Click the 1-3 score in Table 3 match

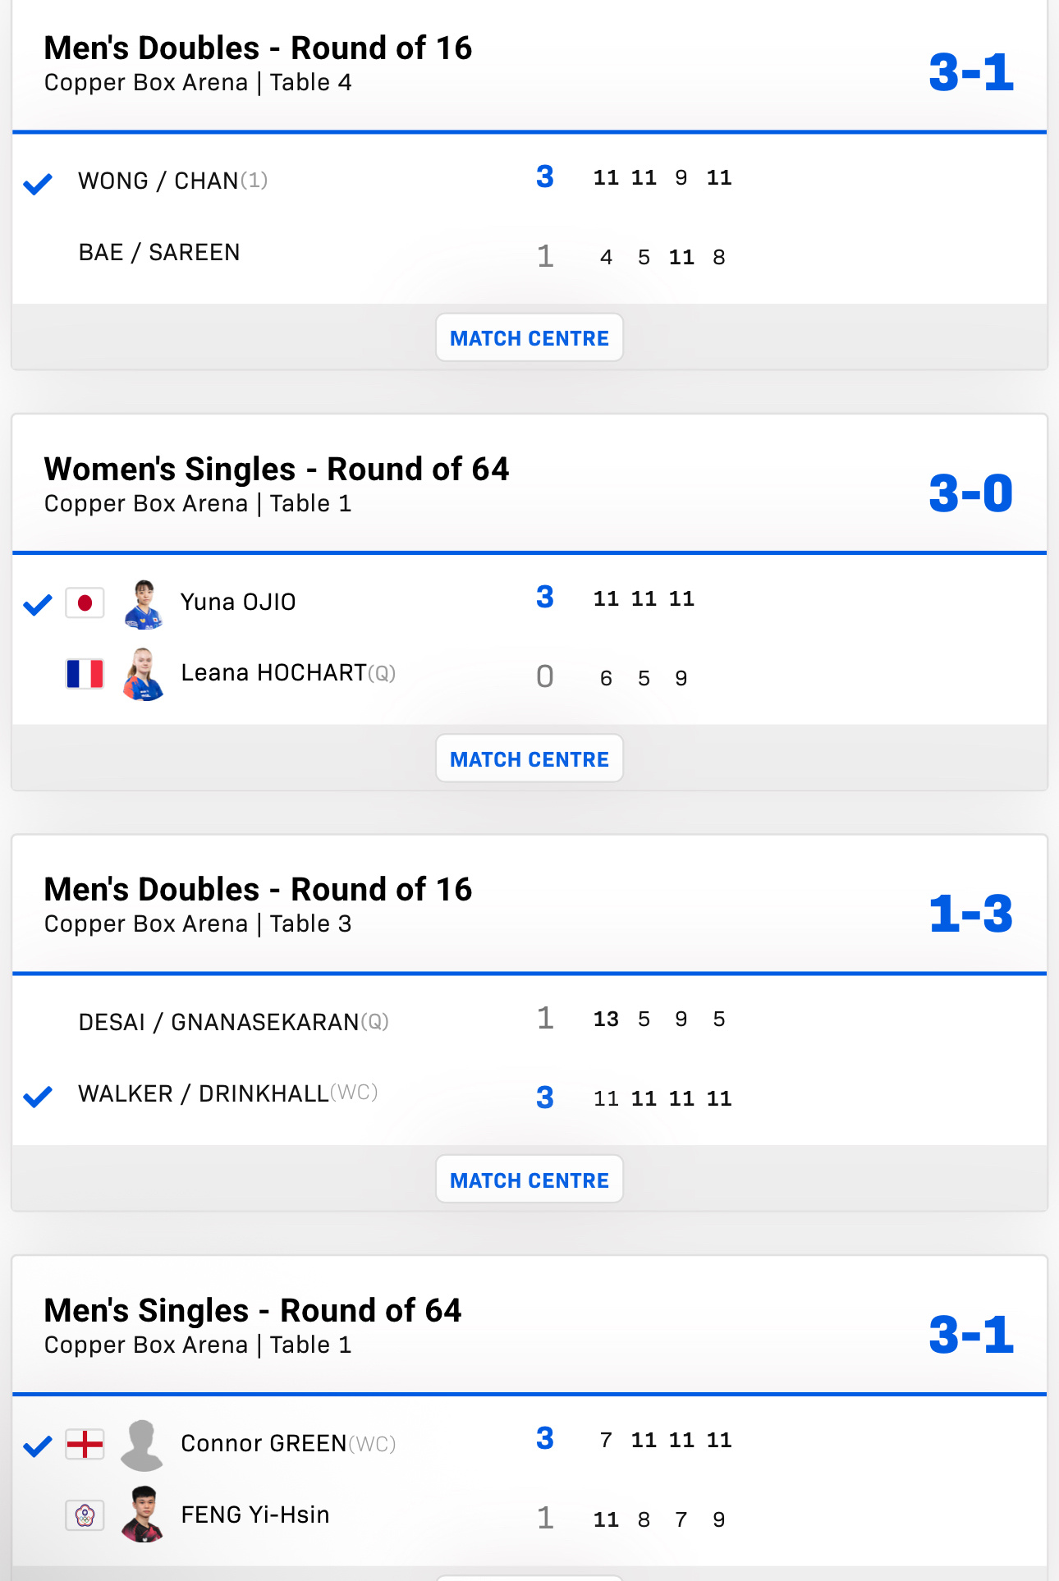click(971, 914)
